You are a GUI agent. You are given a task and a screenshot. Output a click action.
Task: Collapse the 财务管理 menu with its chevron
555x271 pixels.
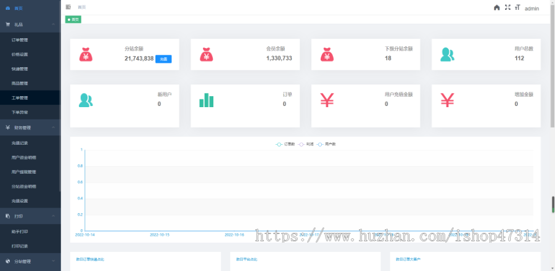[x=54, y=127]
